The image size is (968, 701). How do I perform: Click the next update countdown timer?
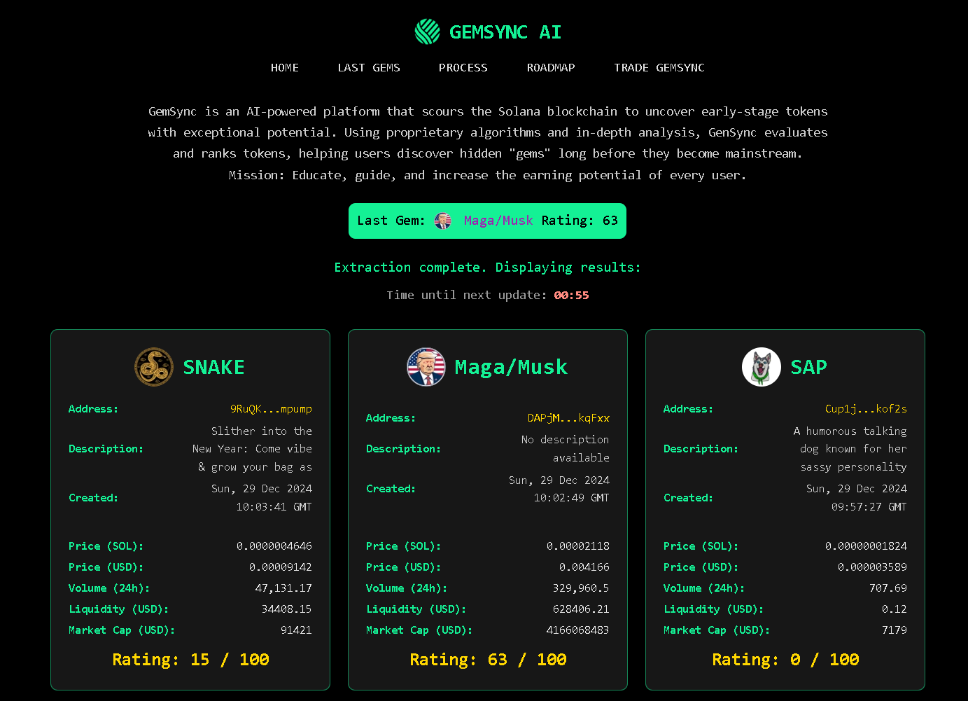[x=571, y=296]
